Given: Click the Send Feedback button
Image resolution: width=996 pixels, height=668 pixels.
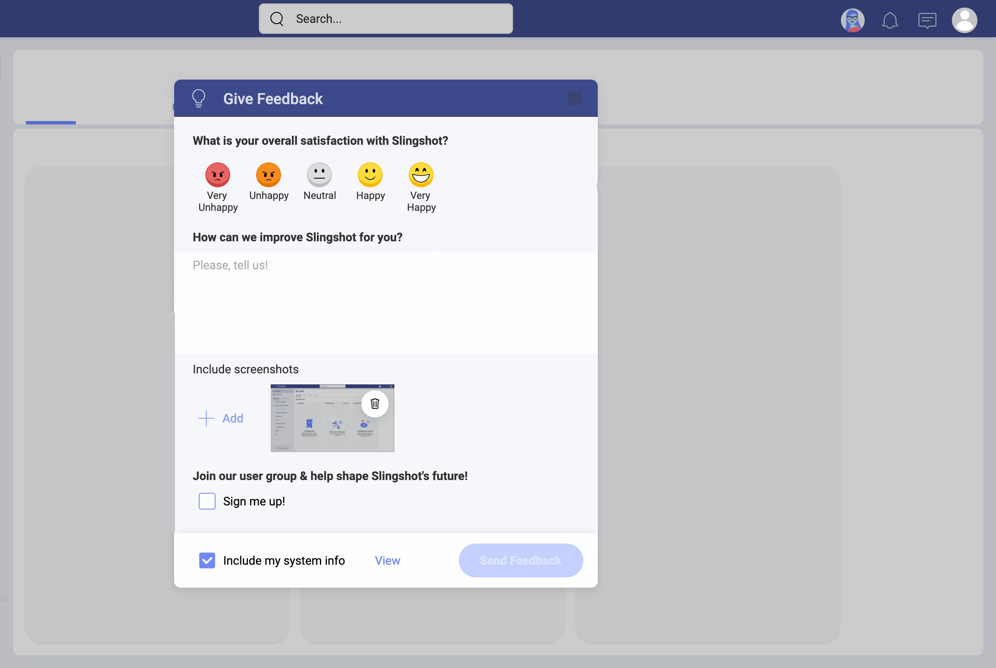Looking at the screenshot, I should 521,560.
